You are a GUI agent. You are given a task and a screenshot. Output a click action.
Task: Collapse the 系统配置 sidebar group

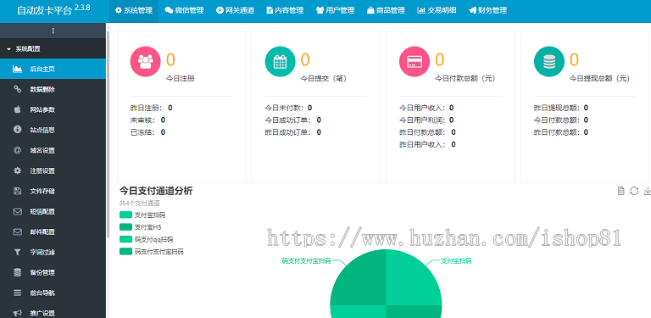53,48
